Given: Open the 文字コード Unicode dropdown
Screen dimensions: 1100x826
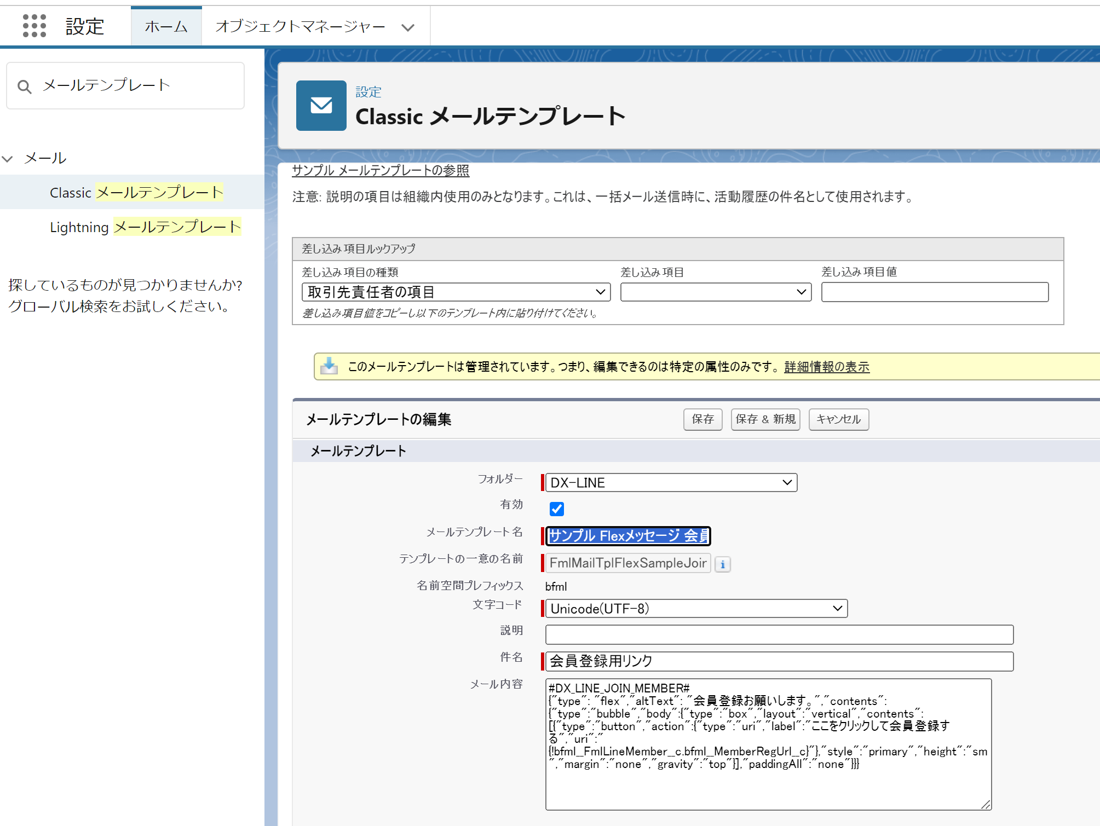Looking at the screenshot, I should click(x=696, y=609).
